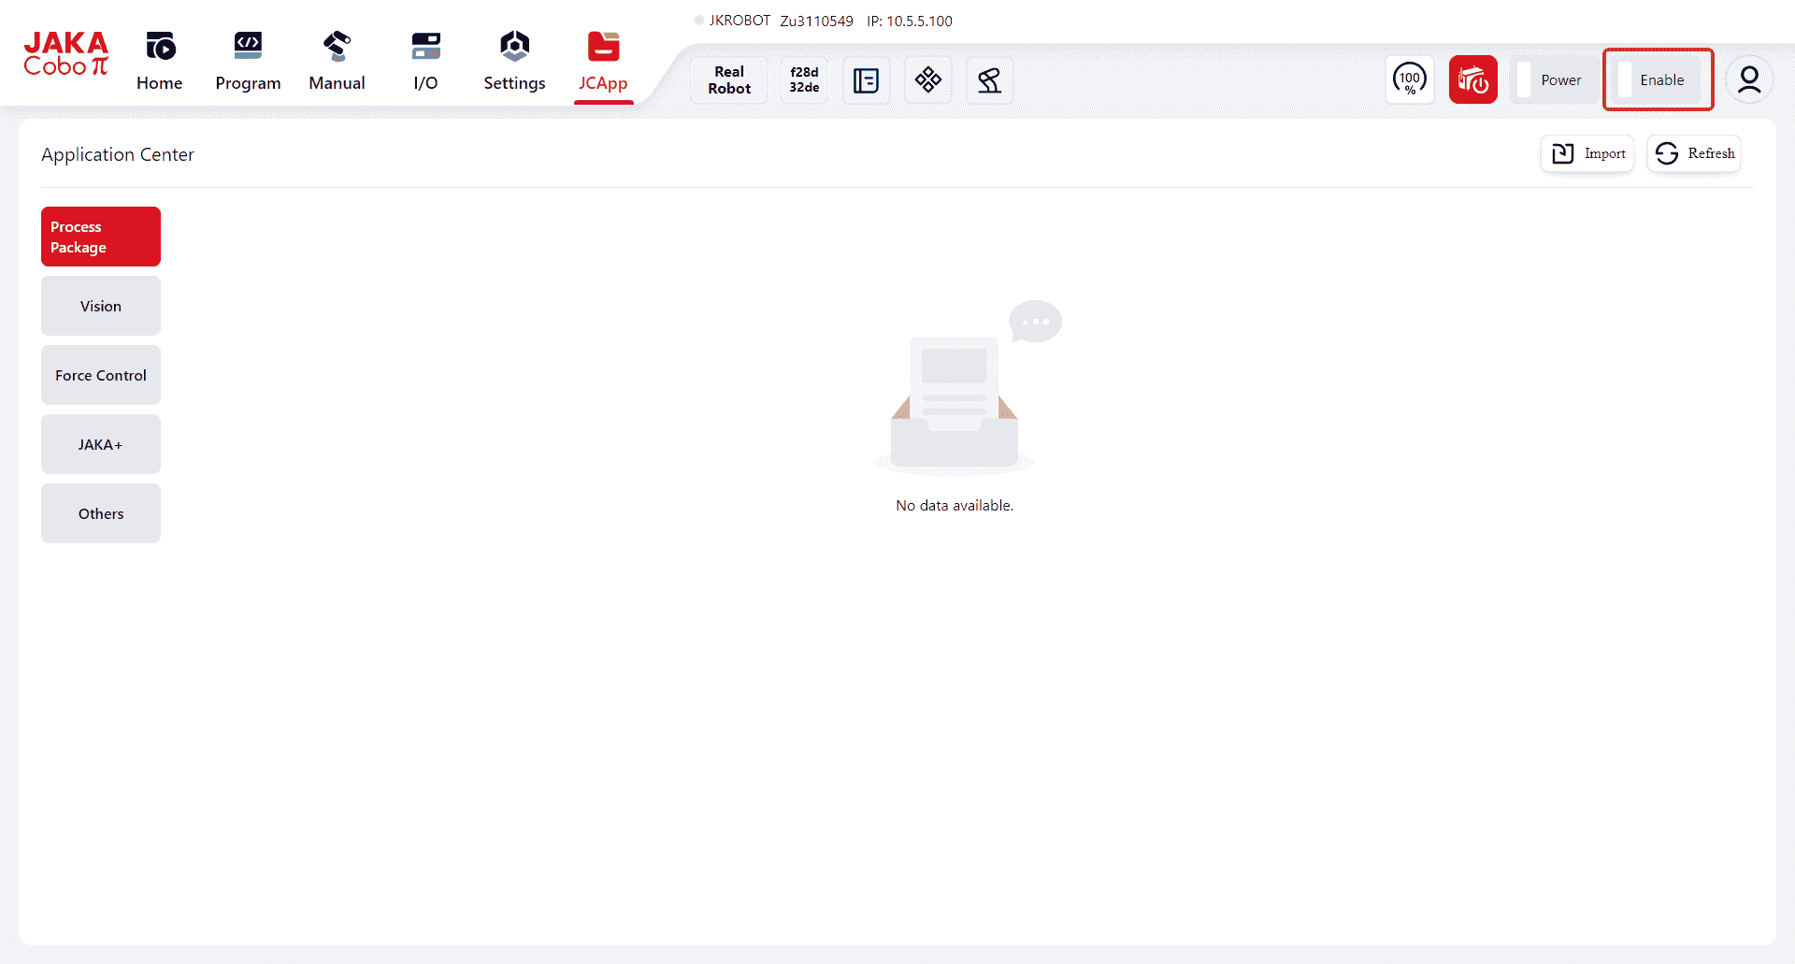The width and height of the screenshot is (1795, 964).
Task: Go to the Program section
Action: point(248,62)
